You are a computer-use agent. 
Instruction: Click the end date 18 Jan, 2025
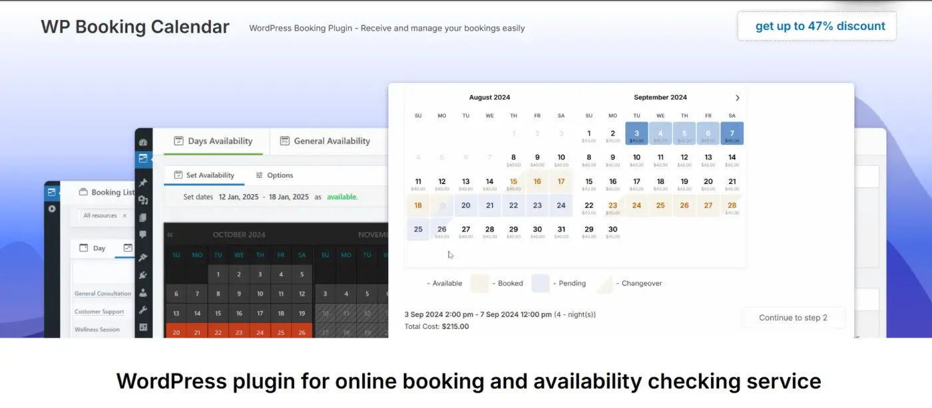(289, 197)
